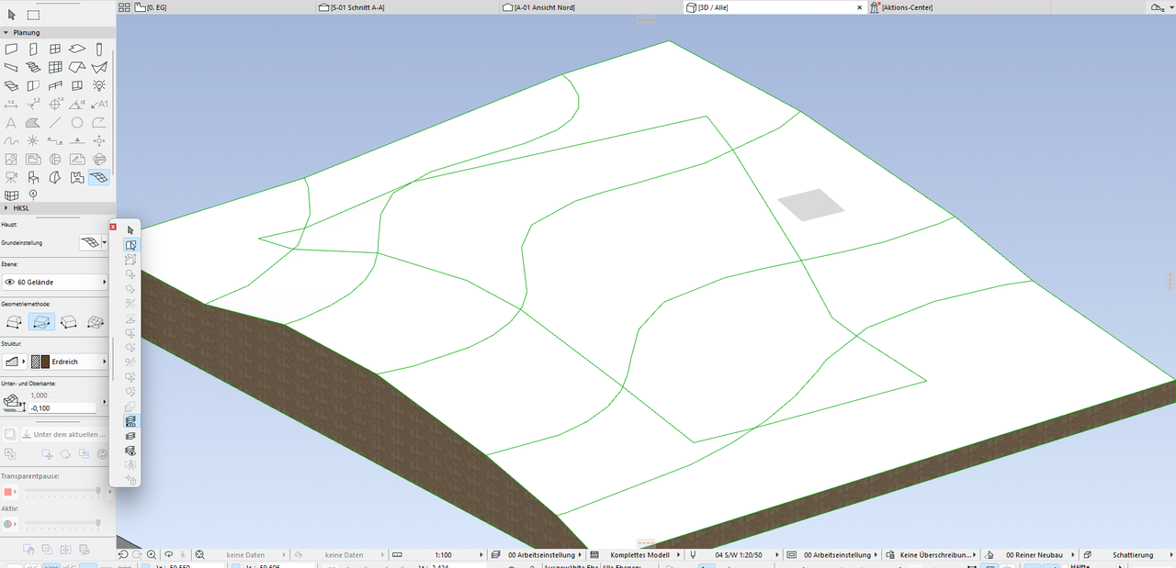
Task: Expand the HKSL toolbox section
Action: pyautogui.click(x=6, y=208)
